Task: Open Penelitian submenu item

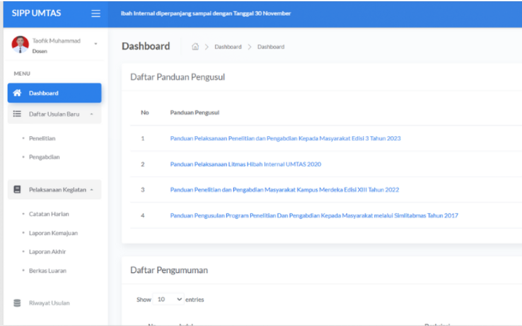Action: click(42, 138)
